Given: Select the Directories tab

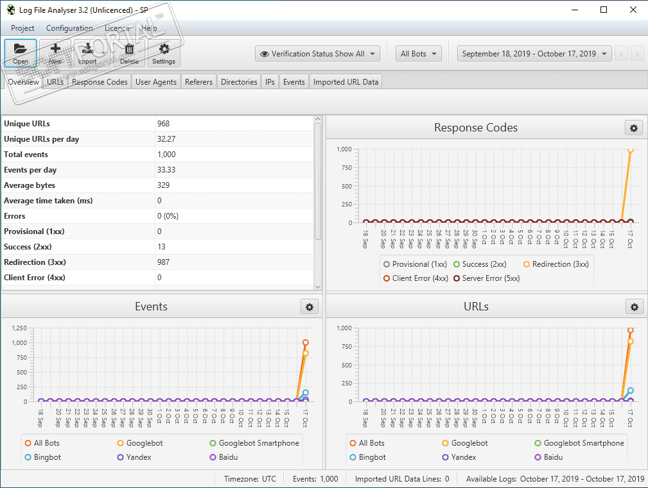Looking at the screenshot, I should 239,82.
